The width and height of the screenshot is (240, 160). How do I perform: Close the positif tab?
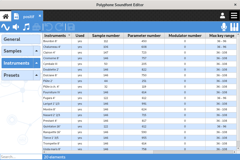(x=40, y=16)
